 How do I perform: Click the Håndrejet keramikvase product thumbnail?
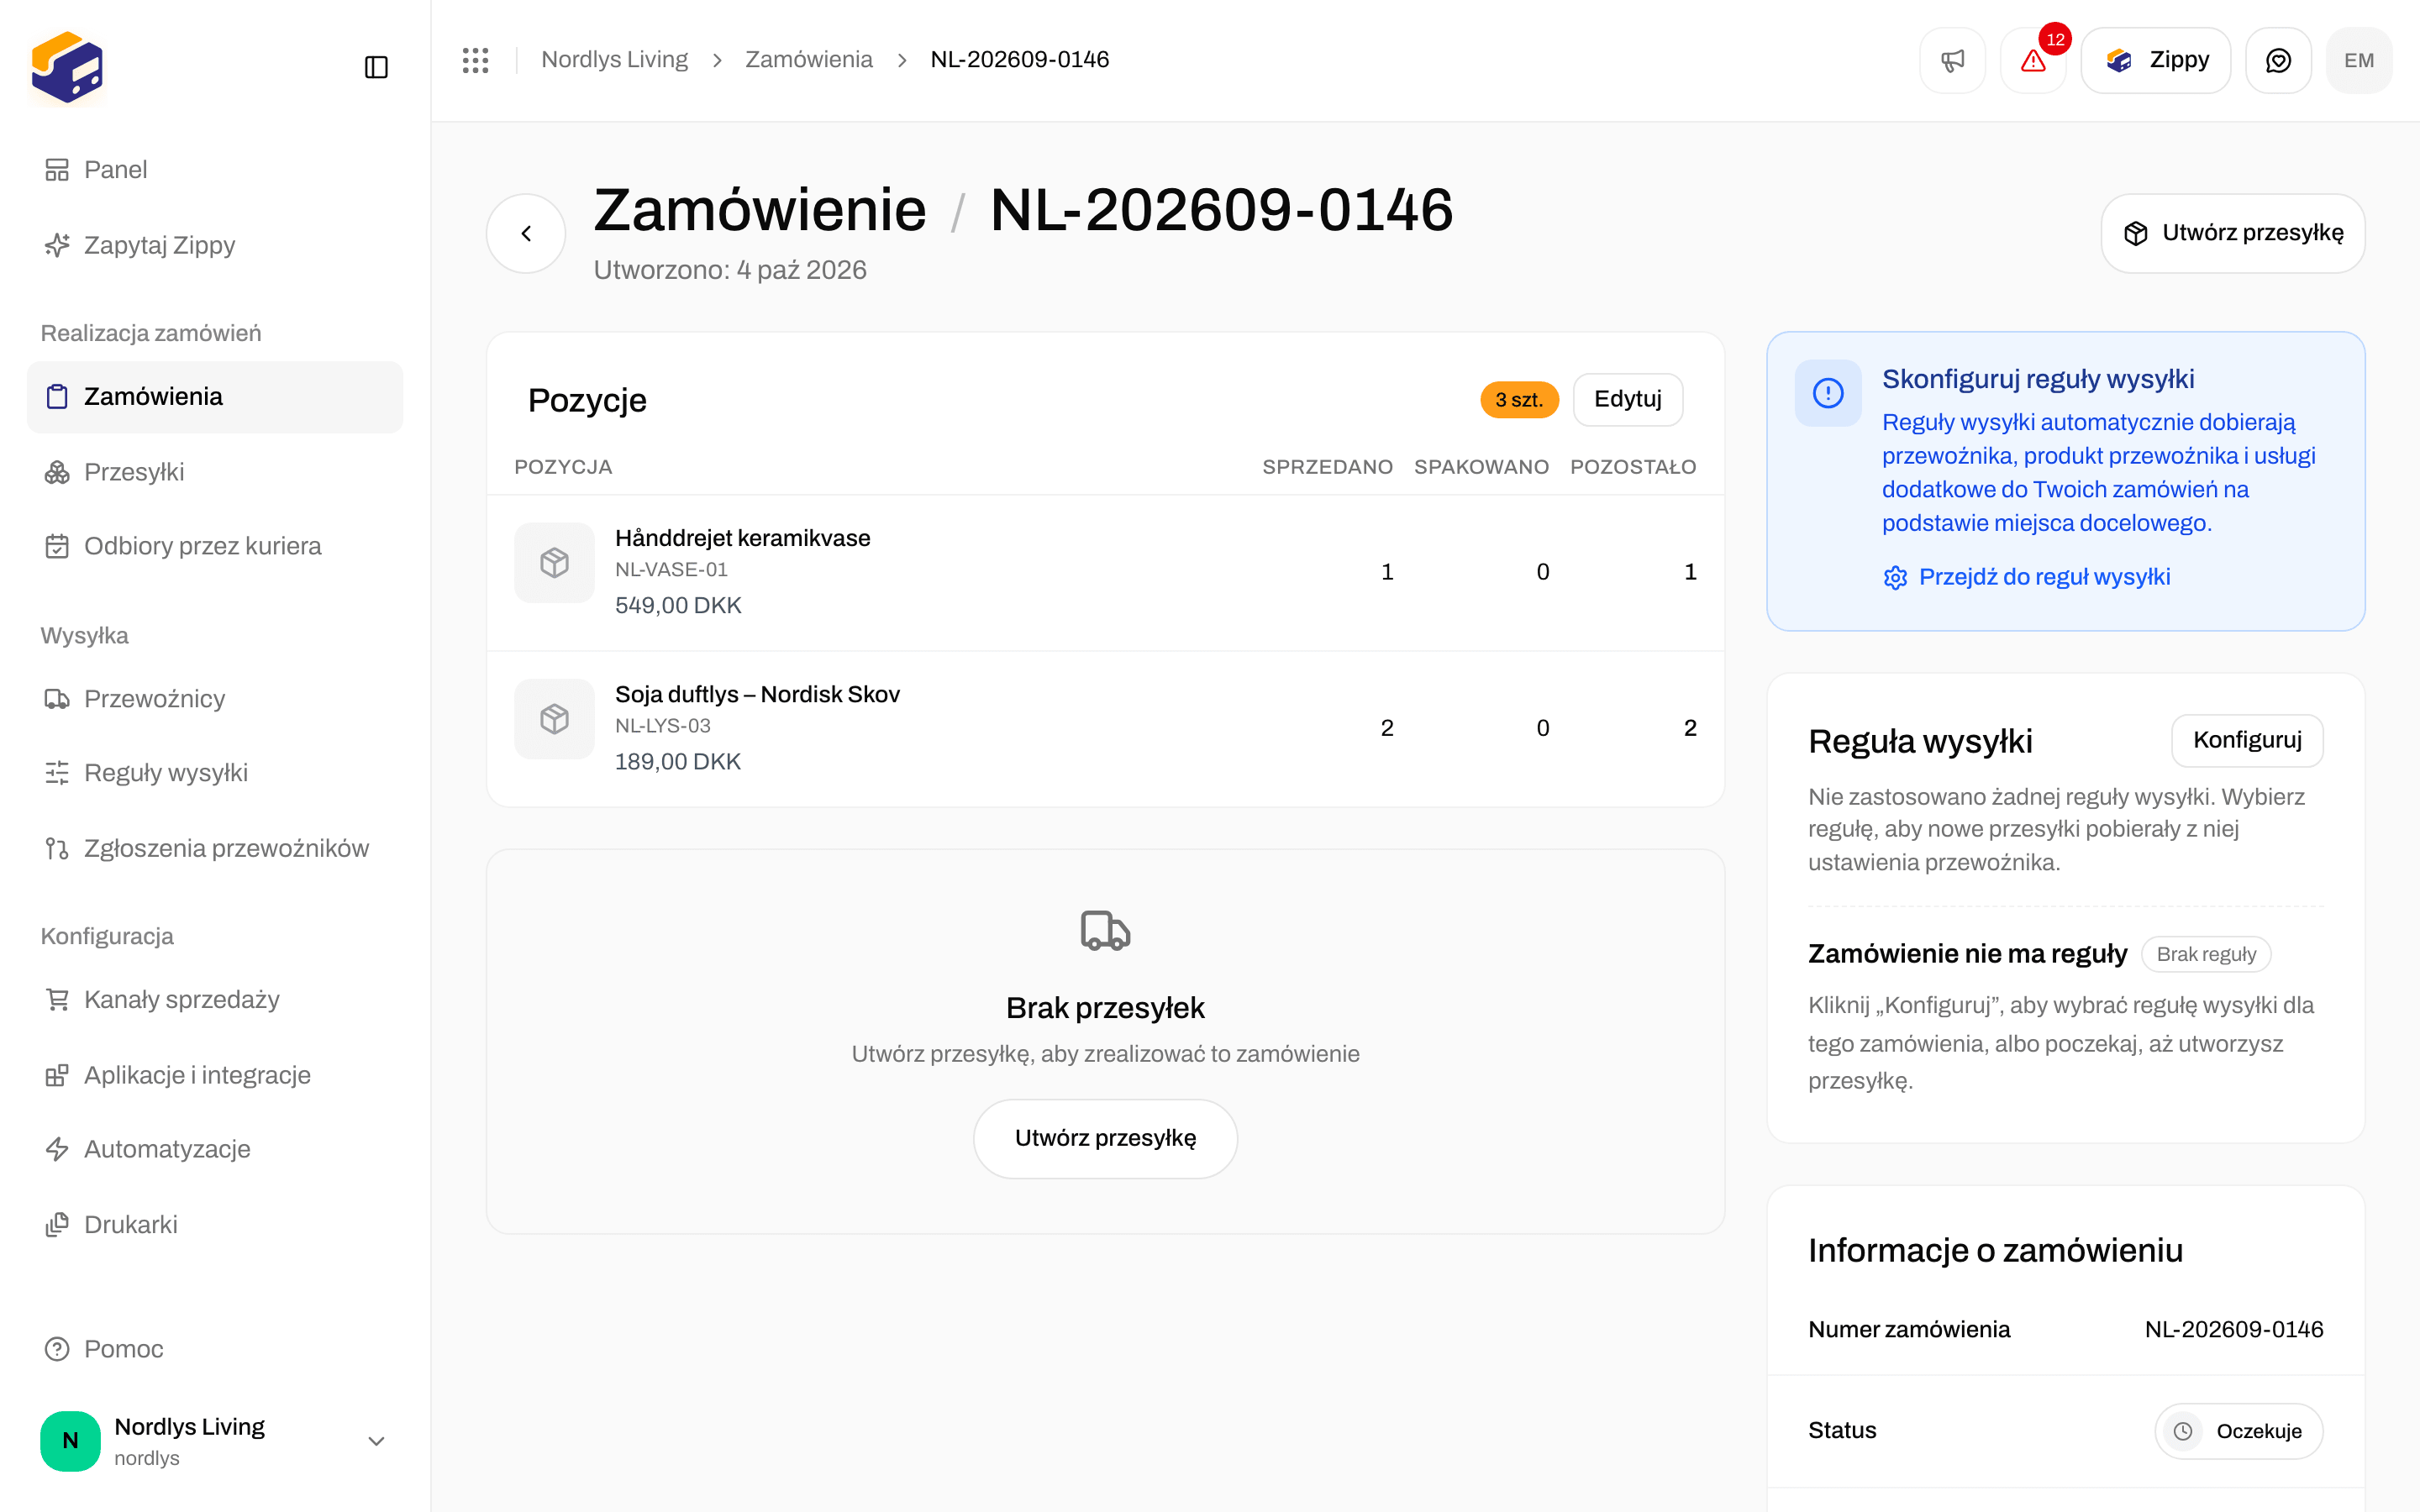click(554, 563)
